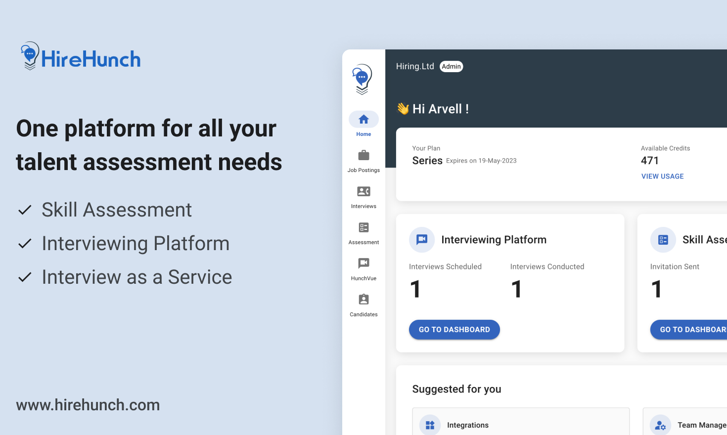Open the Interviews sidebar icon

[363, 191]
